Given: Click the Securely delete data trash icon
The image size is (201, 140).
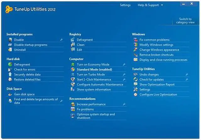Looking at the screenshot, I should (x=10, y=74).
